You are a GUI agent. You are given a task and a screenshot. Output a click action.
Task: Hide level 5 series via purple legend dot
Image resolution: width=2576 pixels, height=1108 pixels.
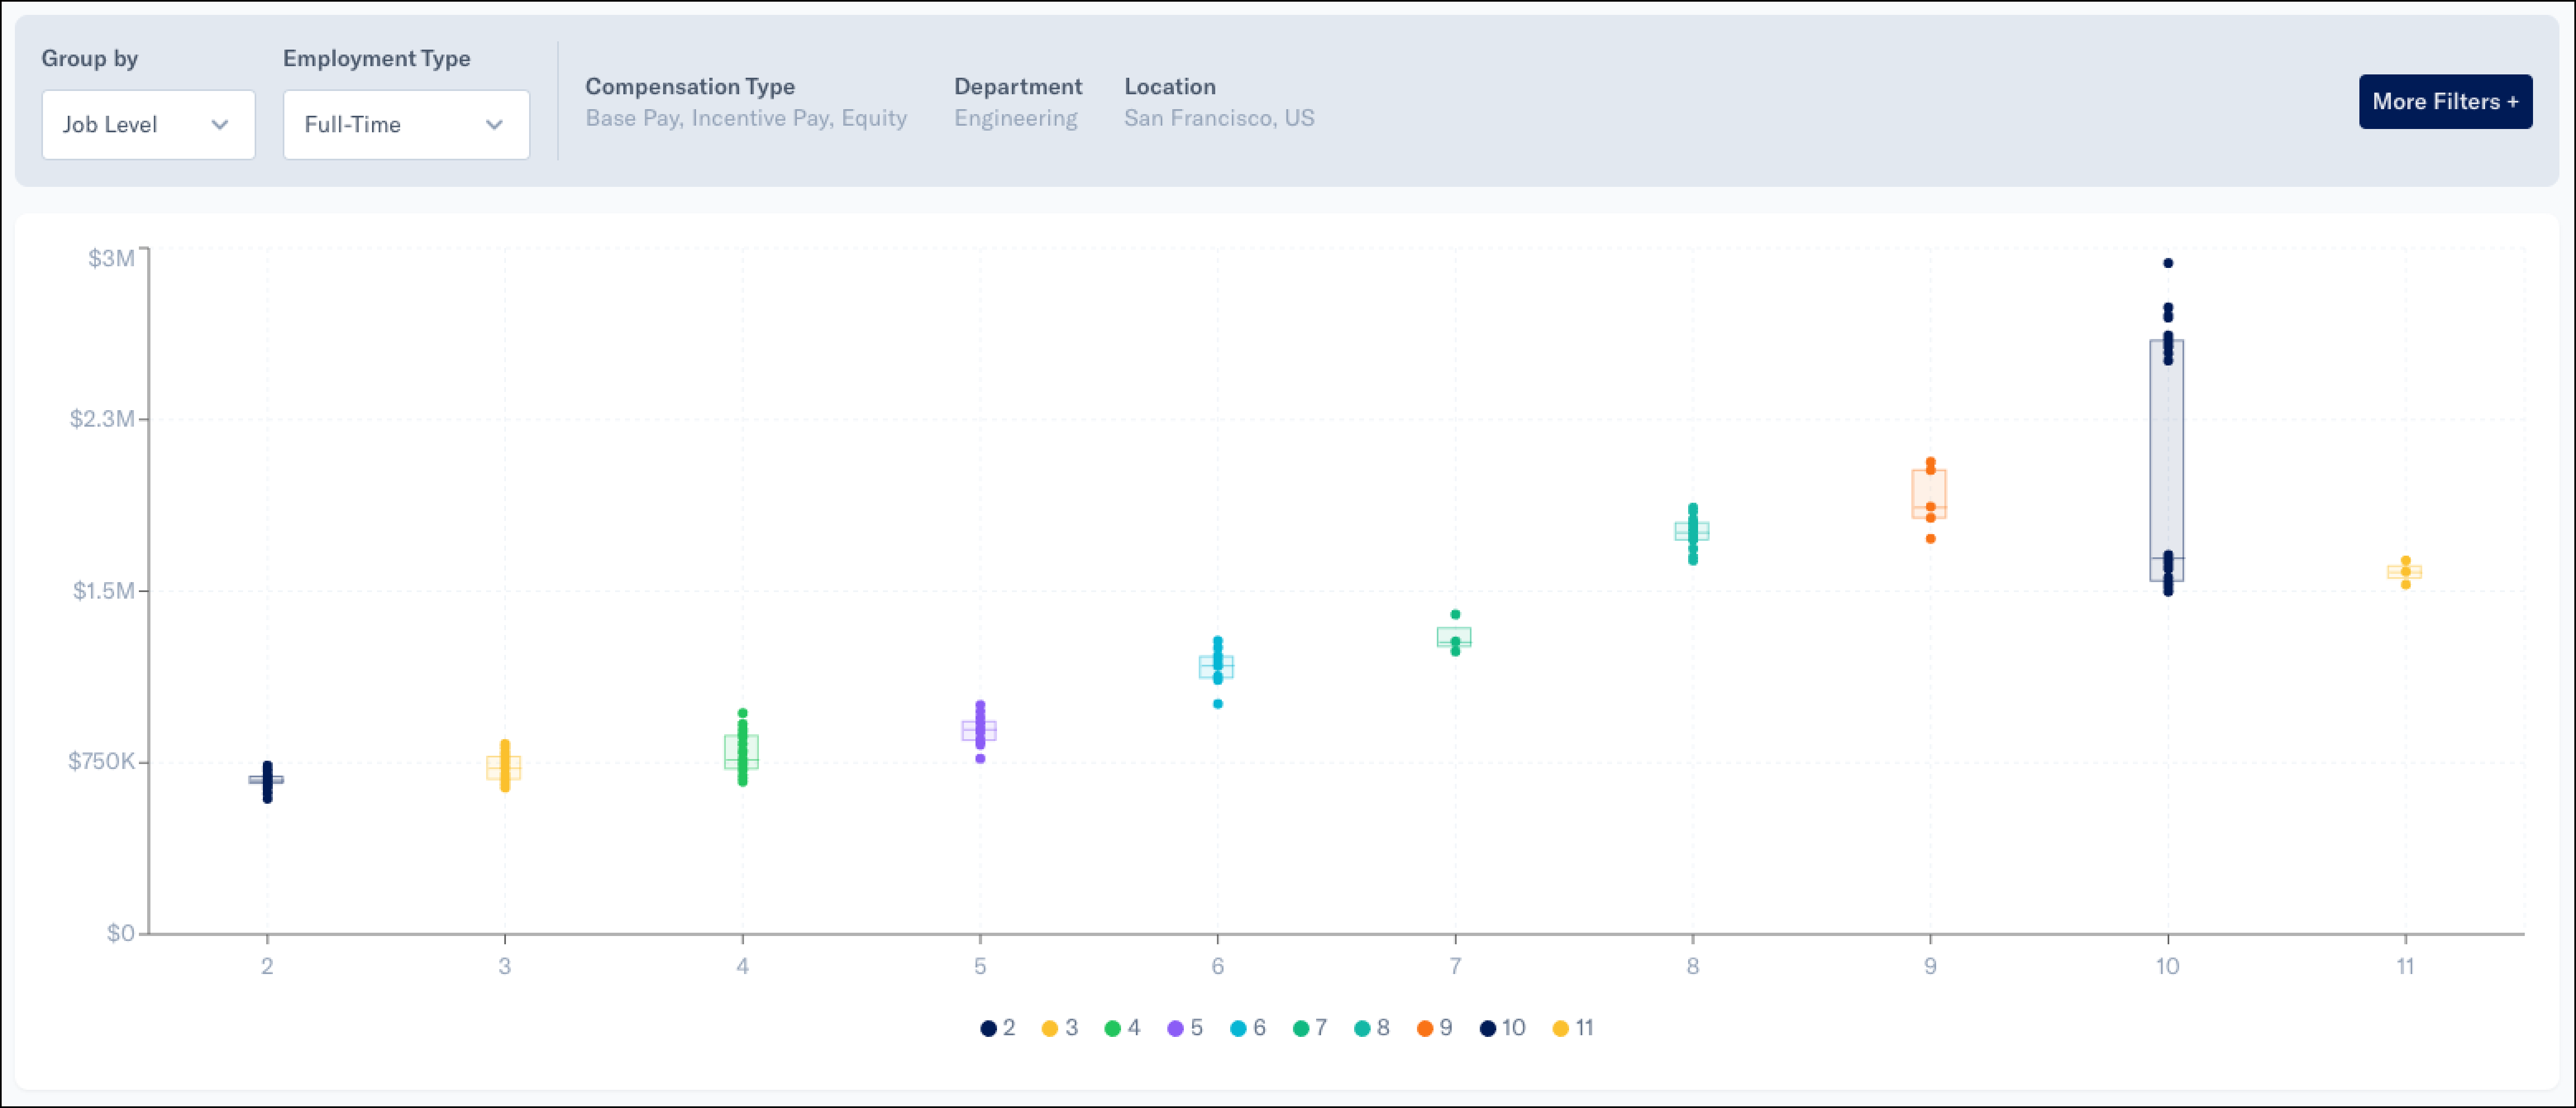[x=1175, y=1028]
